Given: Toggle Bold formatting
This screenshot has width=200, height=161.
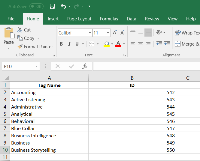Looking at the screenshot, I should click(61, 44).
